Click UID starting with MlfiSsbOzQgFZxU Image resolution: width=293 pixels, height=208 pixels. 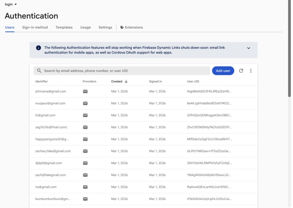(x=209, y=139)
